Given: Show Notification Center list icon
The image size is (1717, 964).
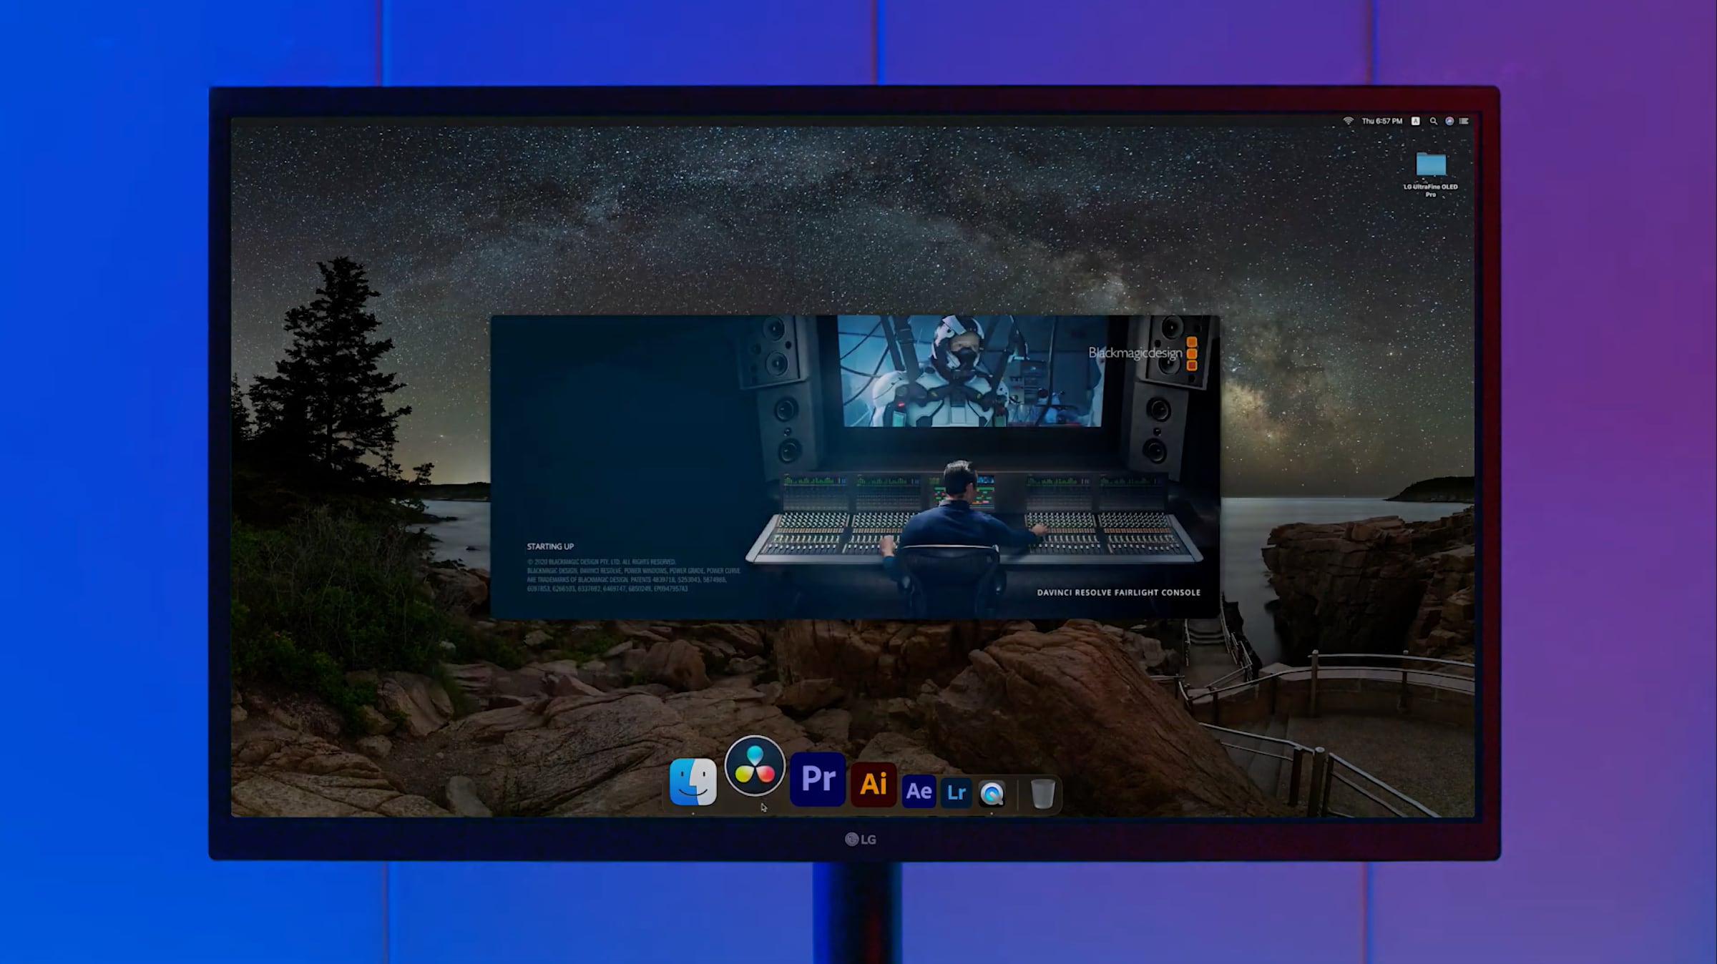Looking at the screenshot, I should (1464, 121).
